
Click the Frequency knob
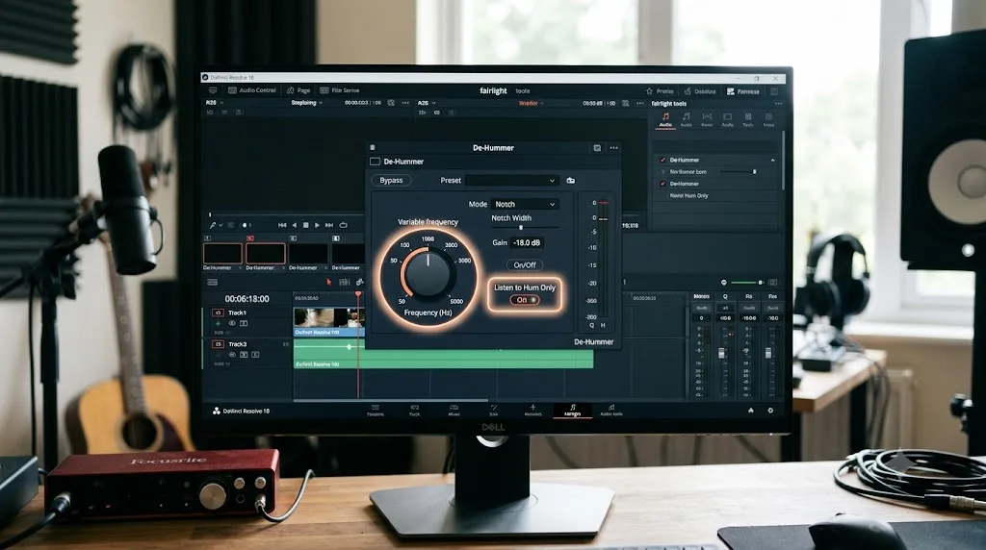(x=428, y=273)
